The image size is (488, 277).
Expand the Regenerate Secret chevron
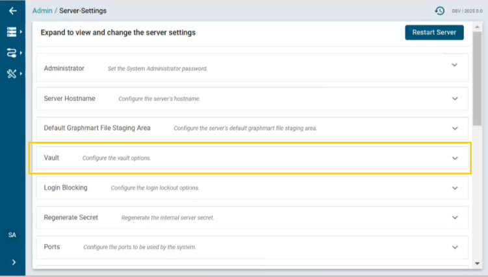pos(455,217)
